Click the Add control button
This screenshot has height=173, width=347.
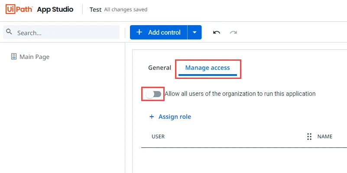coord(159,33)
